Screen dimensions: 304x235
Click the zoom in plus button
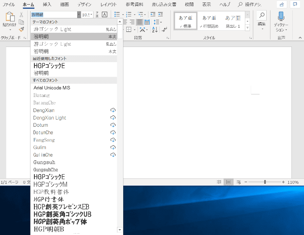click(x=283, y=182)
